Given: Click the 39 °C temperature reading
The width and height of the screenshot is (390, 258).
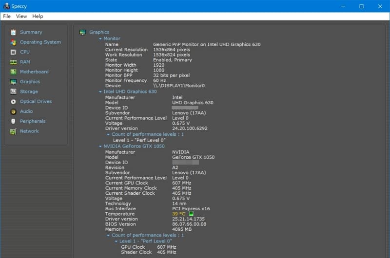Looking at the screenshot, I should [178, 214].
